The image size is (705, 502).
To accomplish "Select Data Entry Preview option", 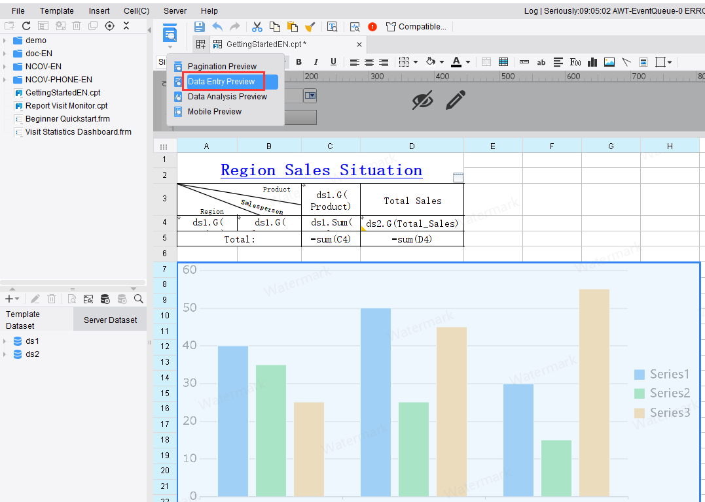I will tap(221, 82).
